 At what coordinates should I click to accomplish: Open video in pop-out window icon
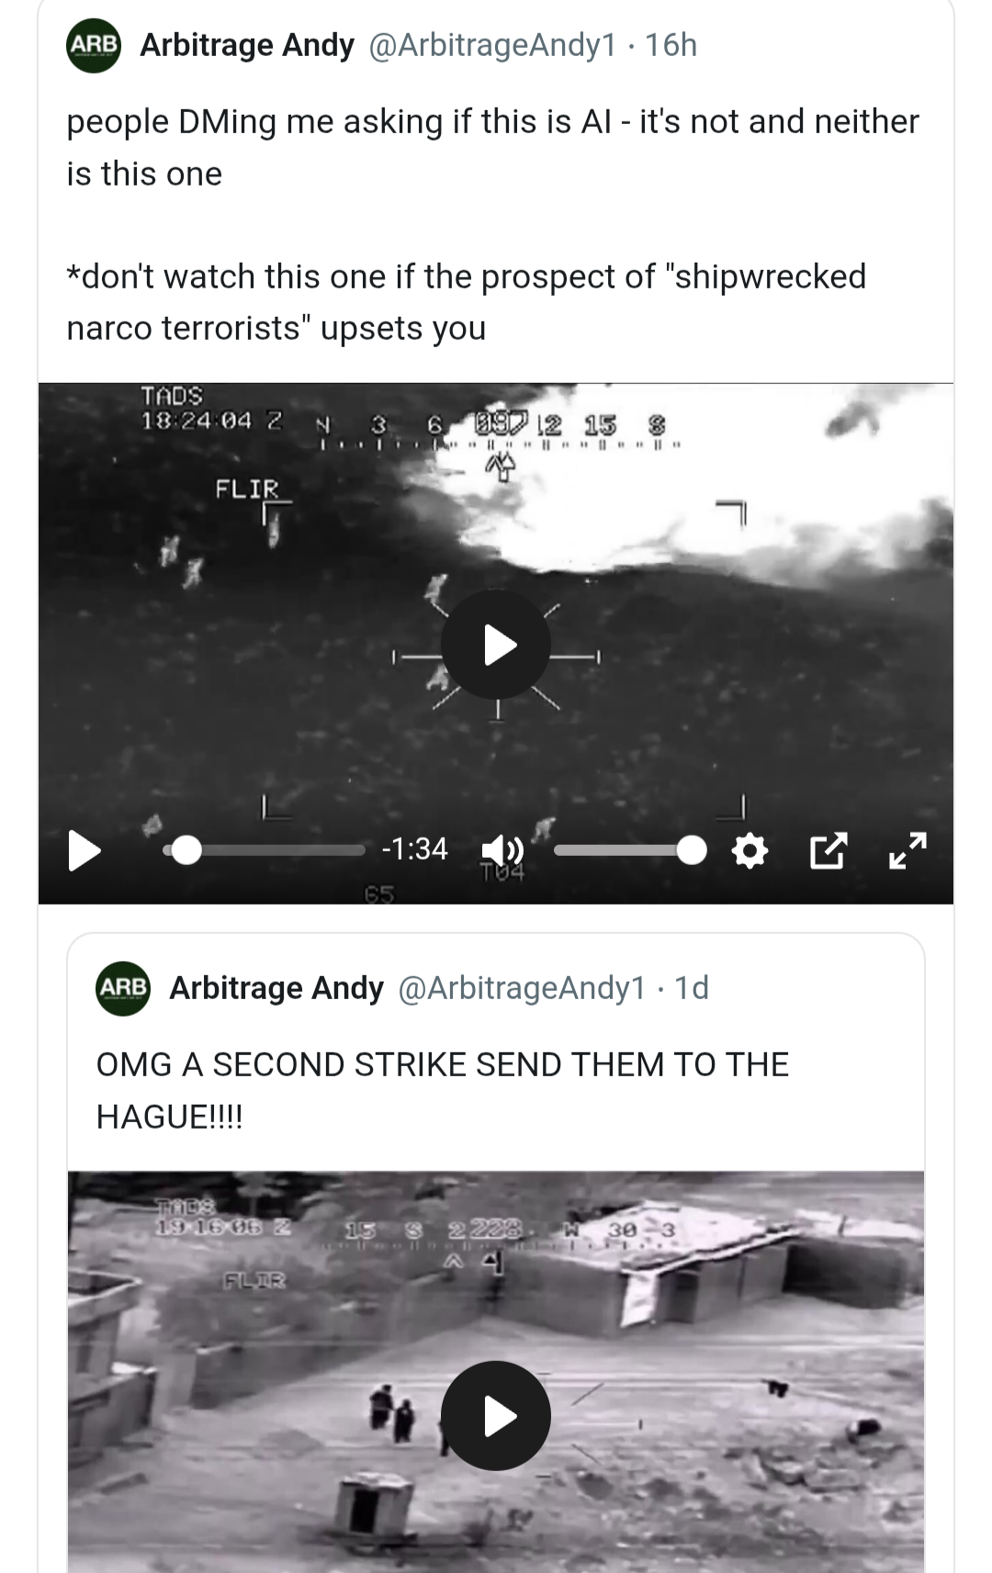click(828, 851)
